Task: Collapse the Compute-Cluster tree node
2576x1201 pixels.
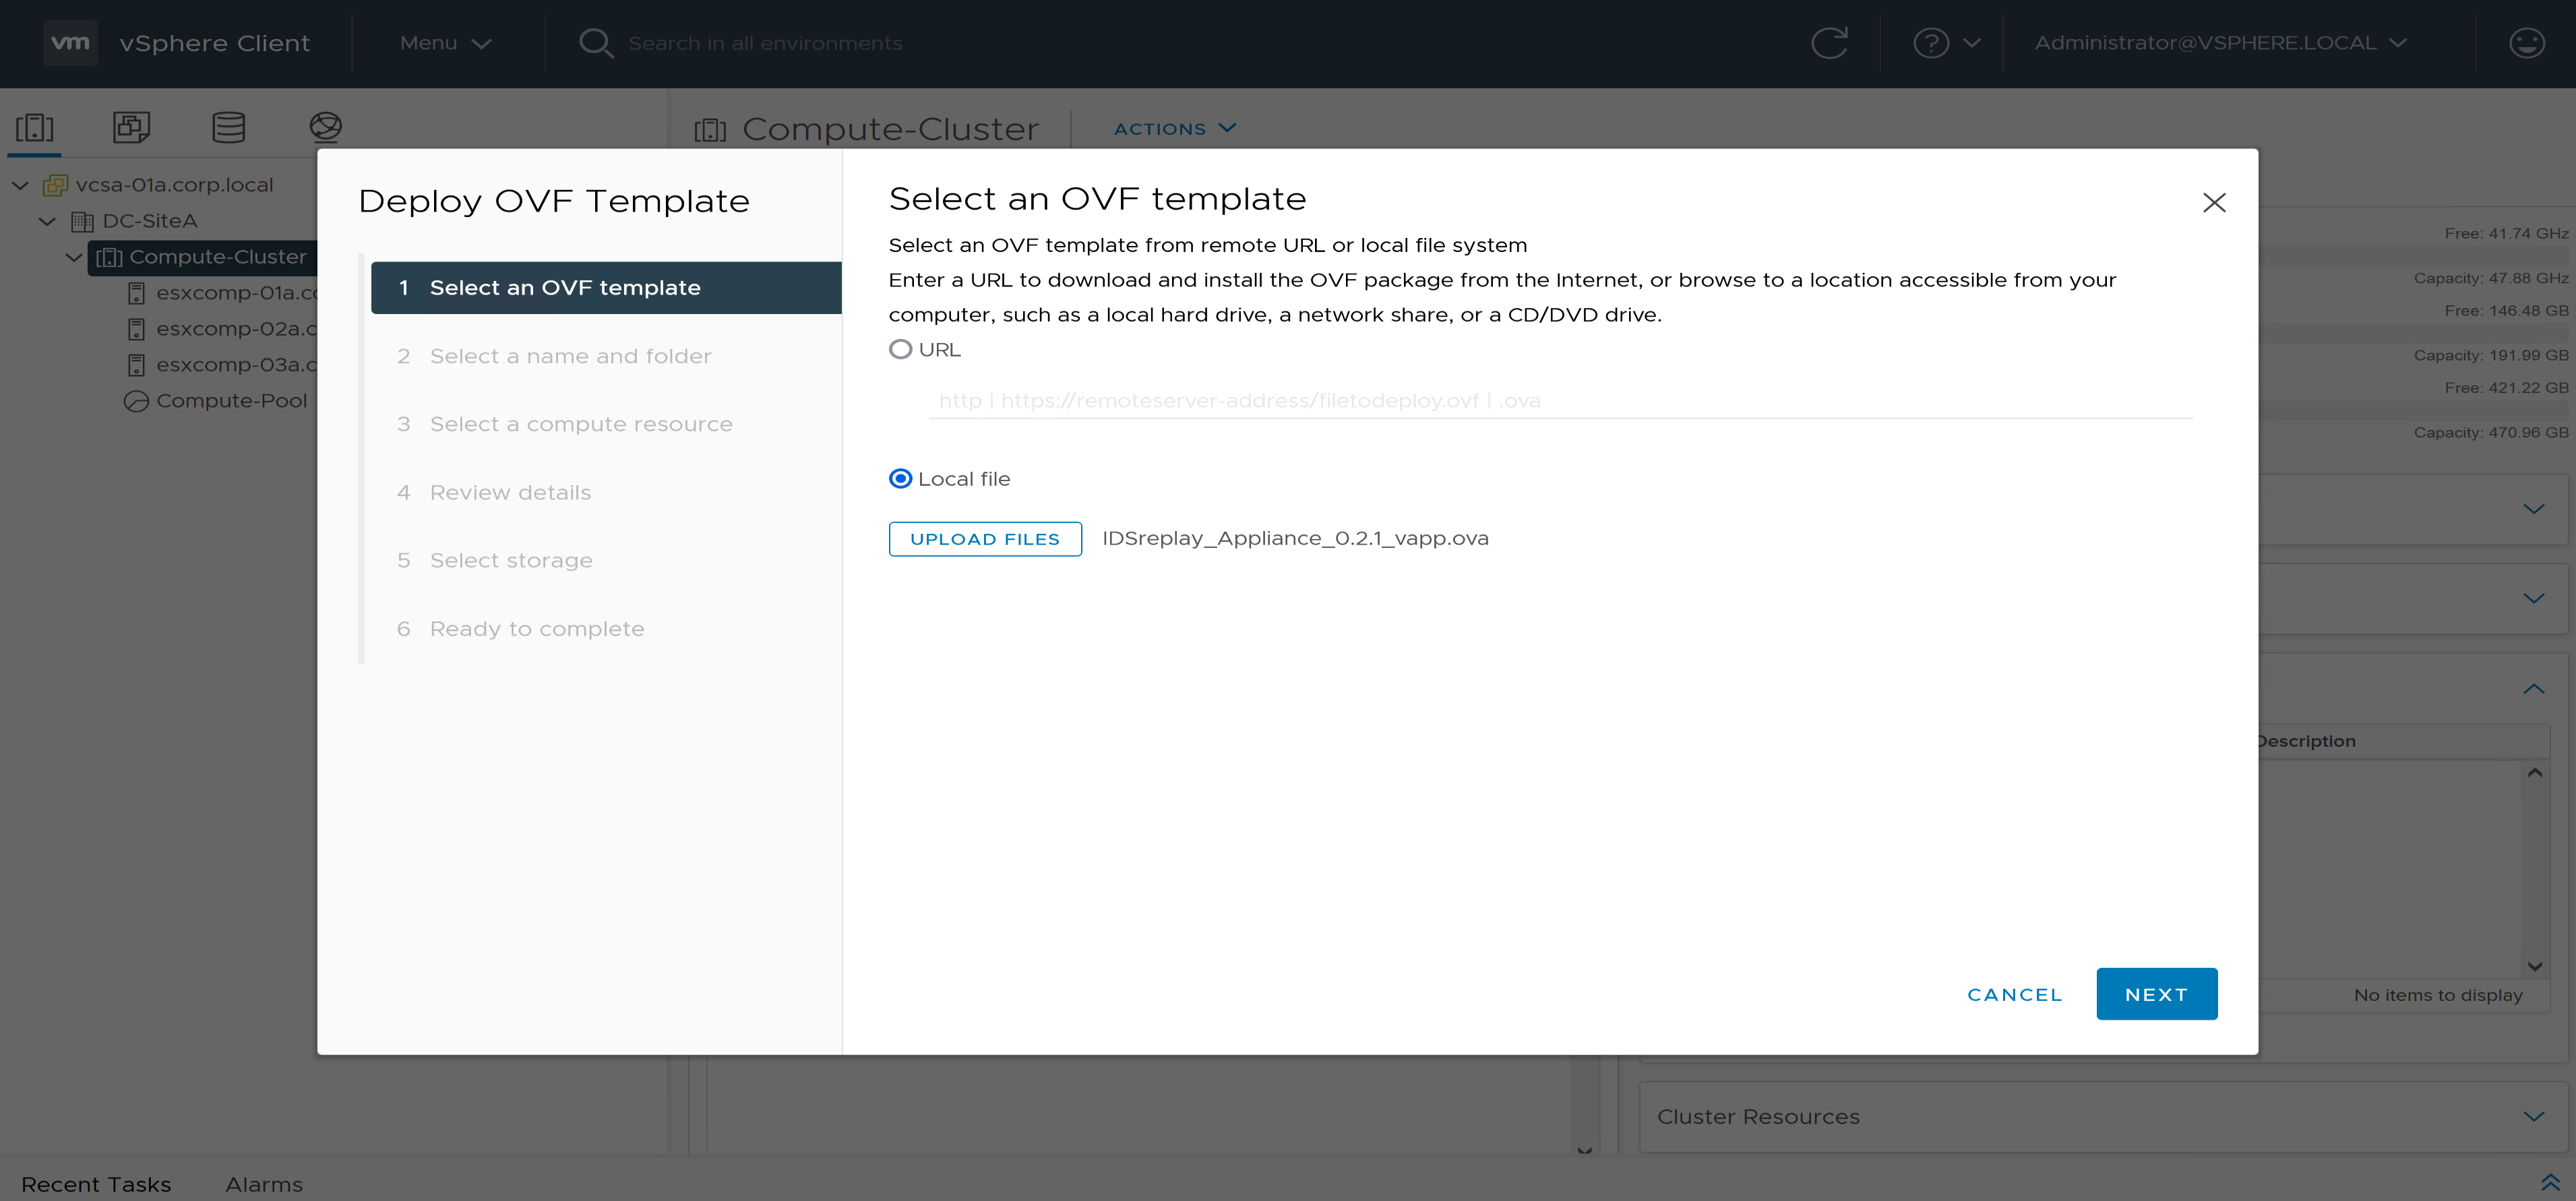Action: pos(74,257)
